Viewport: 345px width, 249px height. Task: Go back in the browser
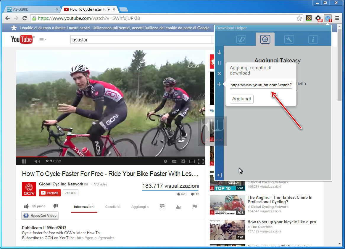(x=7, y=18)
